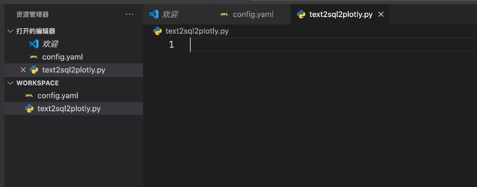Open the explorer more actions ellipsis menu
This screenshot has height=187, width=477.
[x=130, y=14]
